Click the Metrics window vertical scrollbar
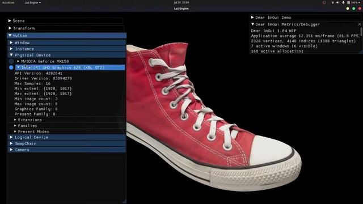 coord(361,32)
